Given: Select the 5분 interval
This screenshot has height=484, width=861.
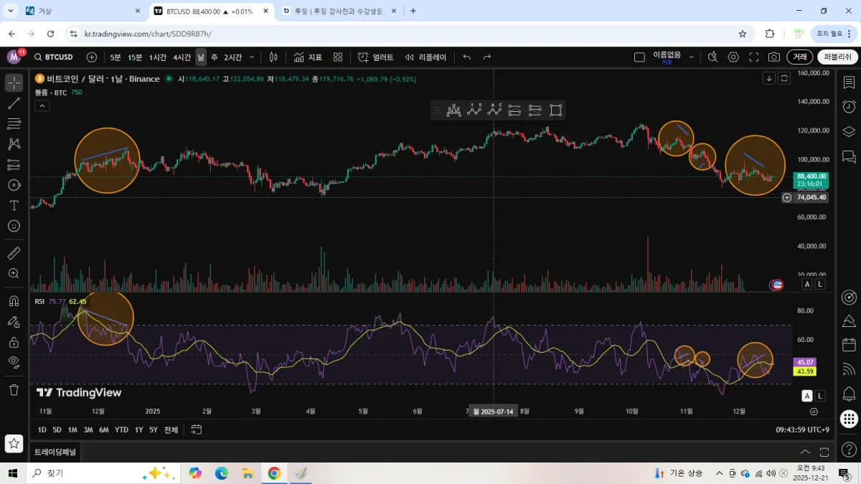Looking at the screenshot, I should click(x=116, y=57).
